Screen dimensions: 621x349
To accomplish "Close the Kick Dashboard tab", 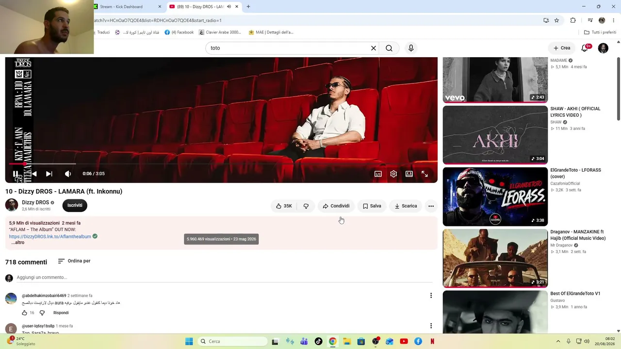I will tap(160, 7).
